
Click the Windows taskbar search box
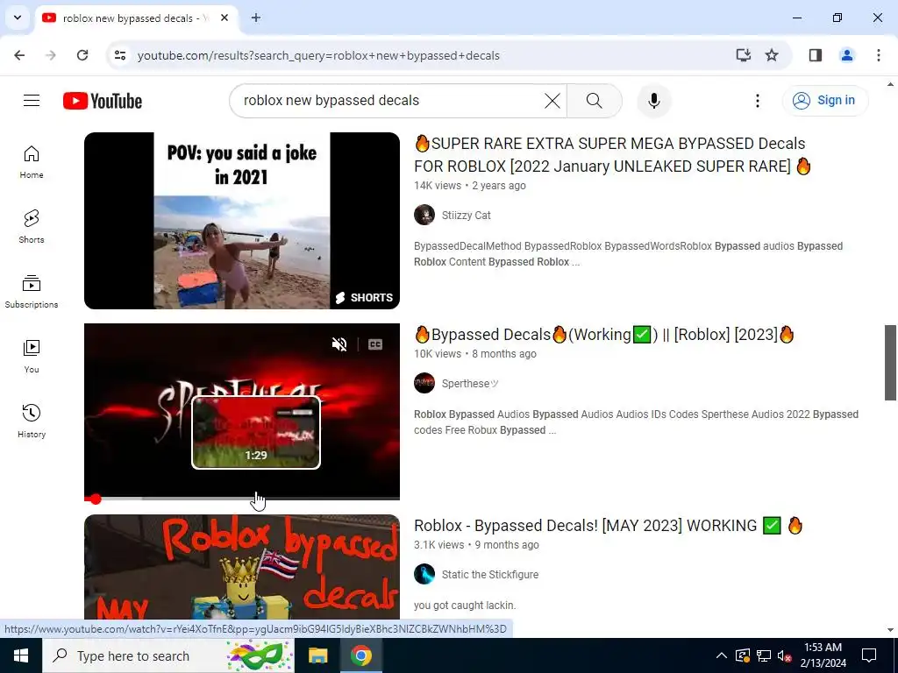tap(168, 655)
